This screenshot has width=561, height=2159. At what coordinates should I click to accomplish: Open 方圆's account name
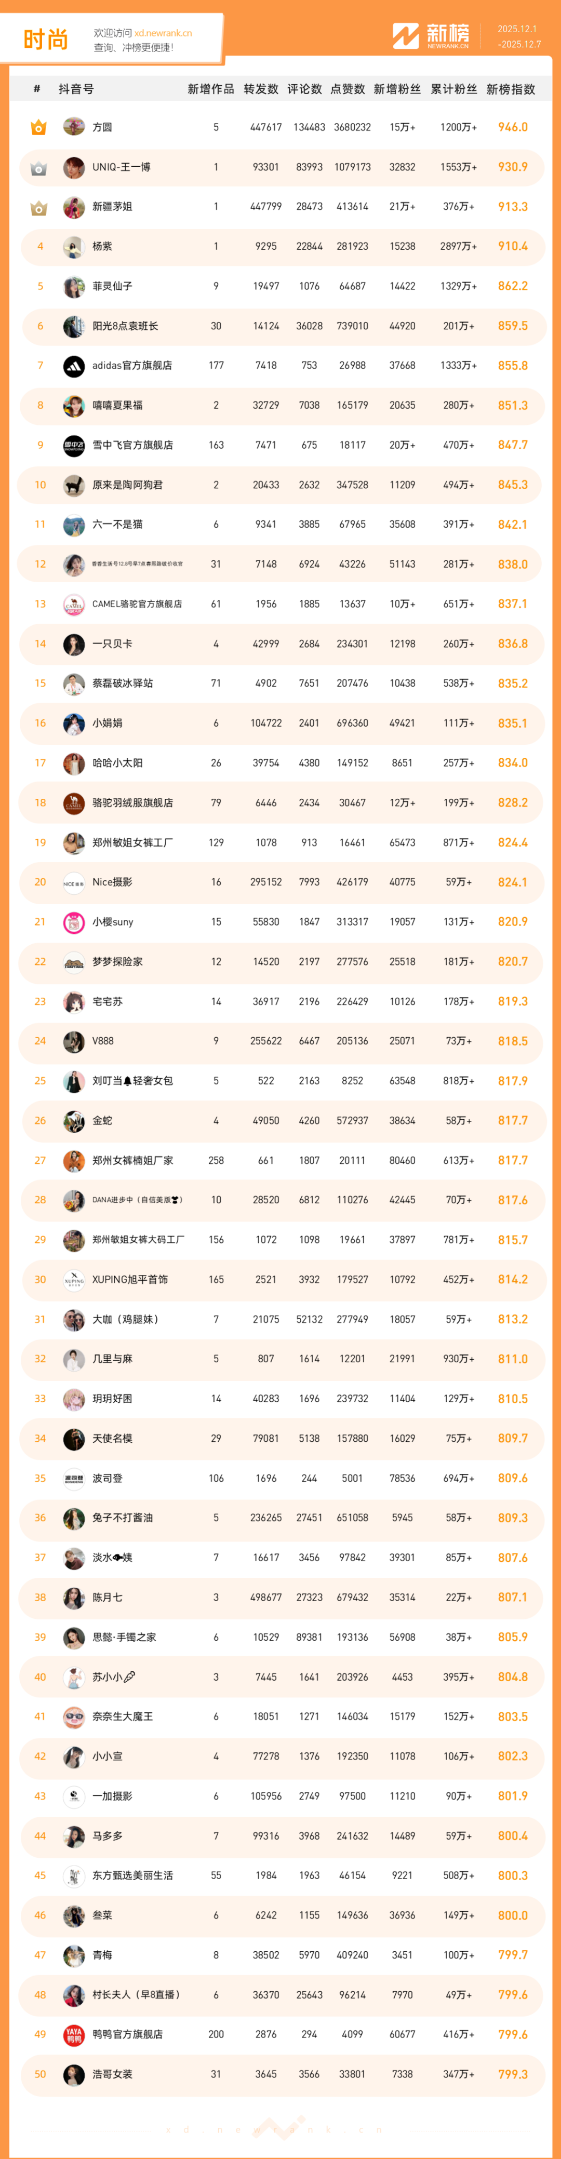[x=102, y=127]
